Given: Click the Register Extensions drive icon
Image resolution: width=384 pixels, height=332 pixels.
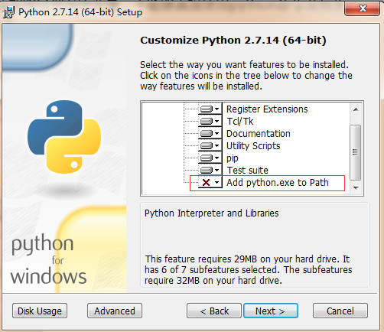Looking at the screenshot, I should tap(206, 109).
